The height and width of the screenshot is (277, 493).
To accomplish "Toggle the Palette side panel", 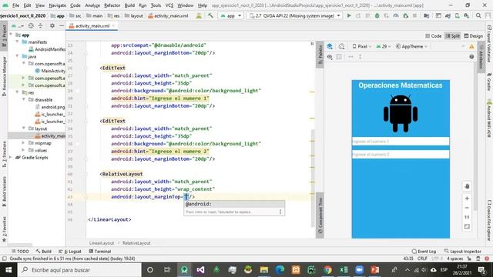I will pyautogui.click(x=320, y=54).
